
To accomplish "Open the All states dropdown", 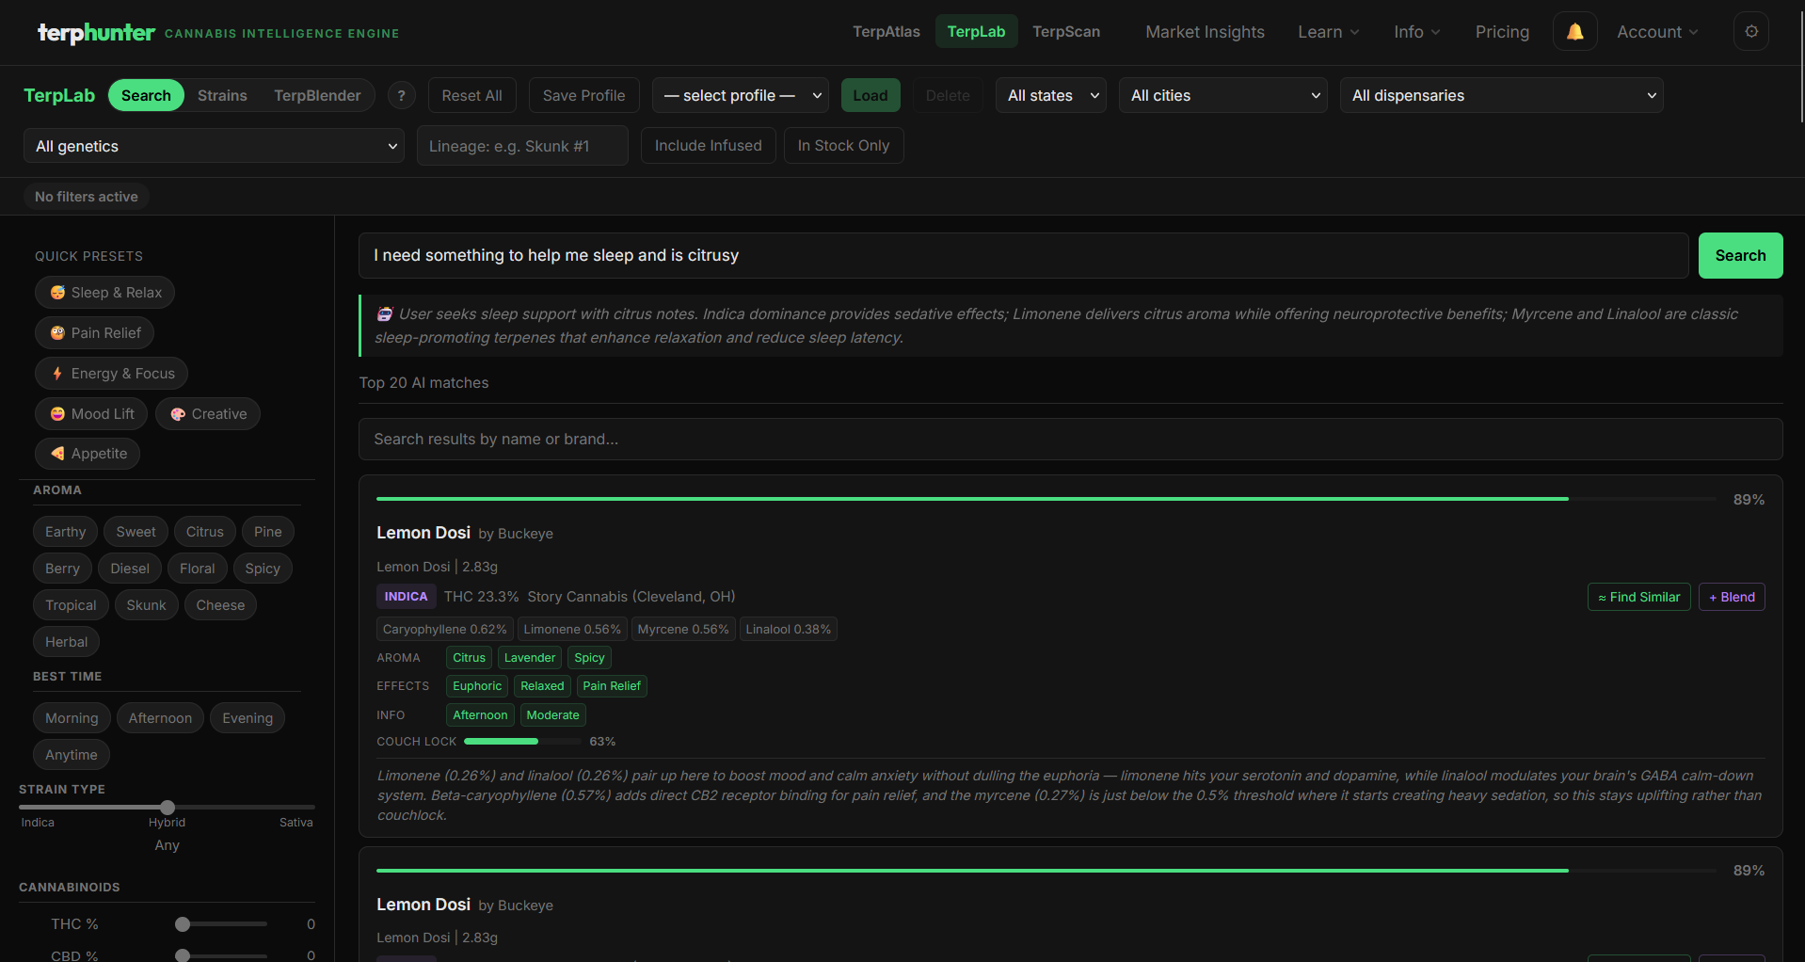I will click(x=1049, y=95).
